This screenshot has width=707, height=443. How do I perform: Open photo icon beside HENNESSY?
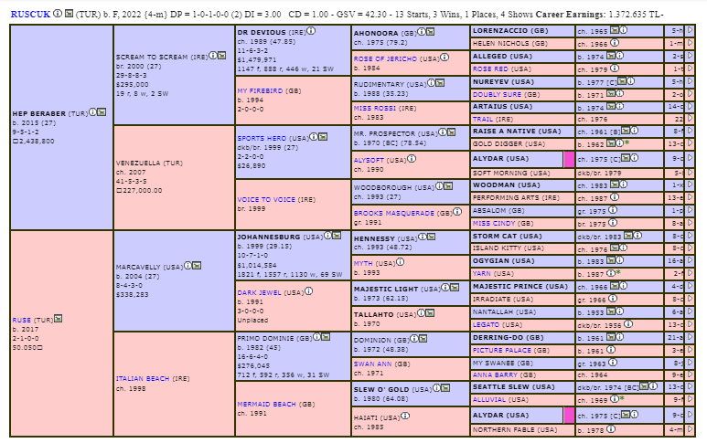pyautogui.click(x=431, y=237)
